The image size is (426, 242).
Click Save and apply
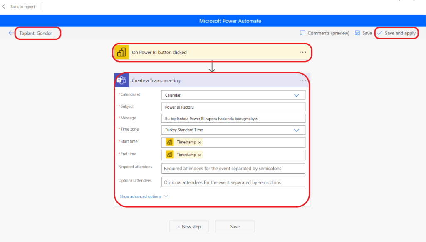[396, 33]
